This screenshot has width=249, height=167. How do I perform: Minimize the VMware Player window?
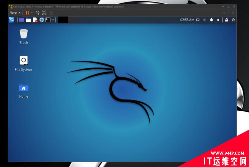[x=223, y=7]
